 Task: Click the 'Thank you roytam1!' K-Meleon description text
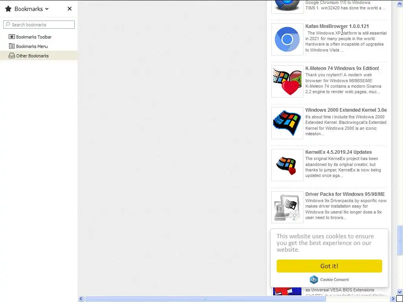(343, 83)
